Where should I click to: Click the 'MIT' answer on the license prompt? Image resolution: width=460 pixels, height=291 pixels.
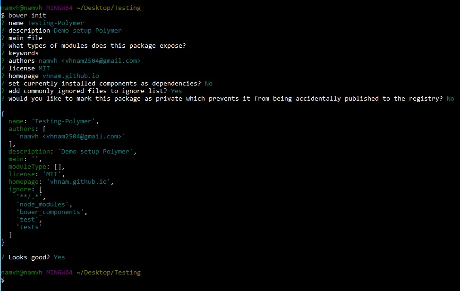click(44, 68)
